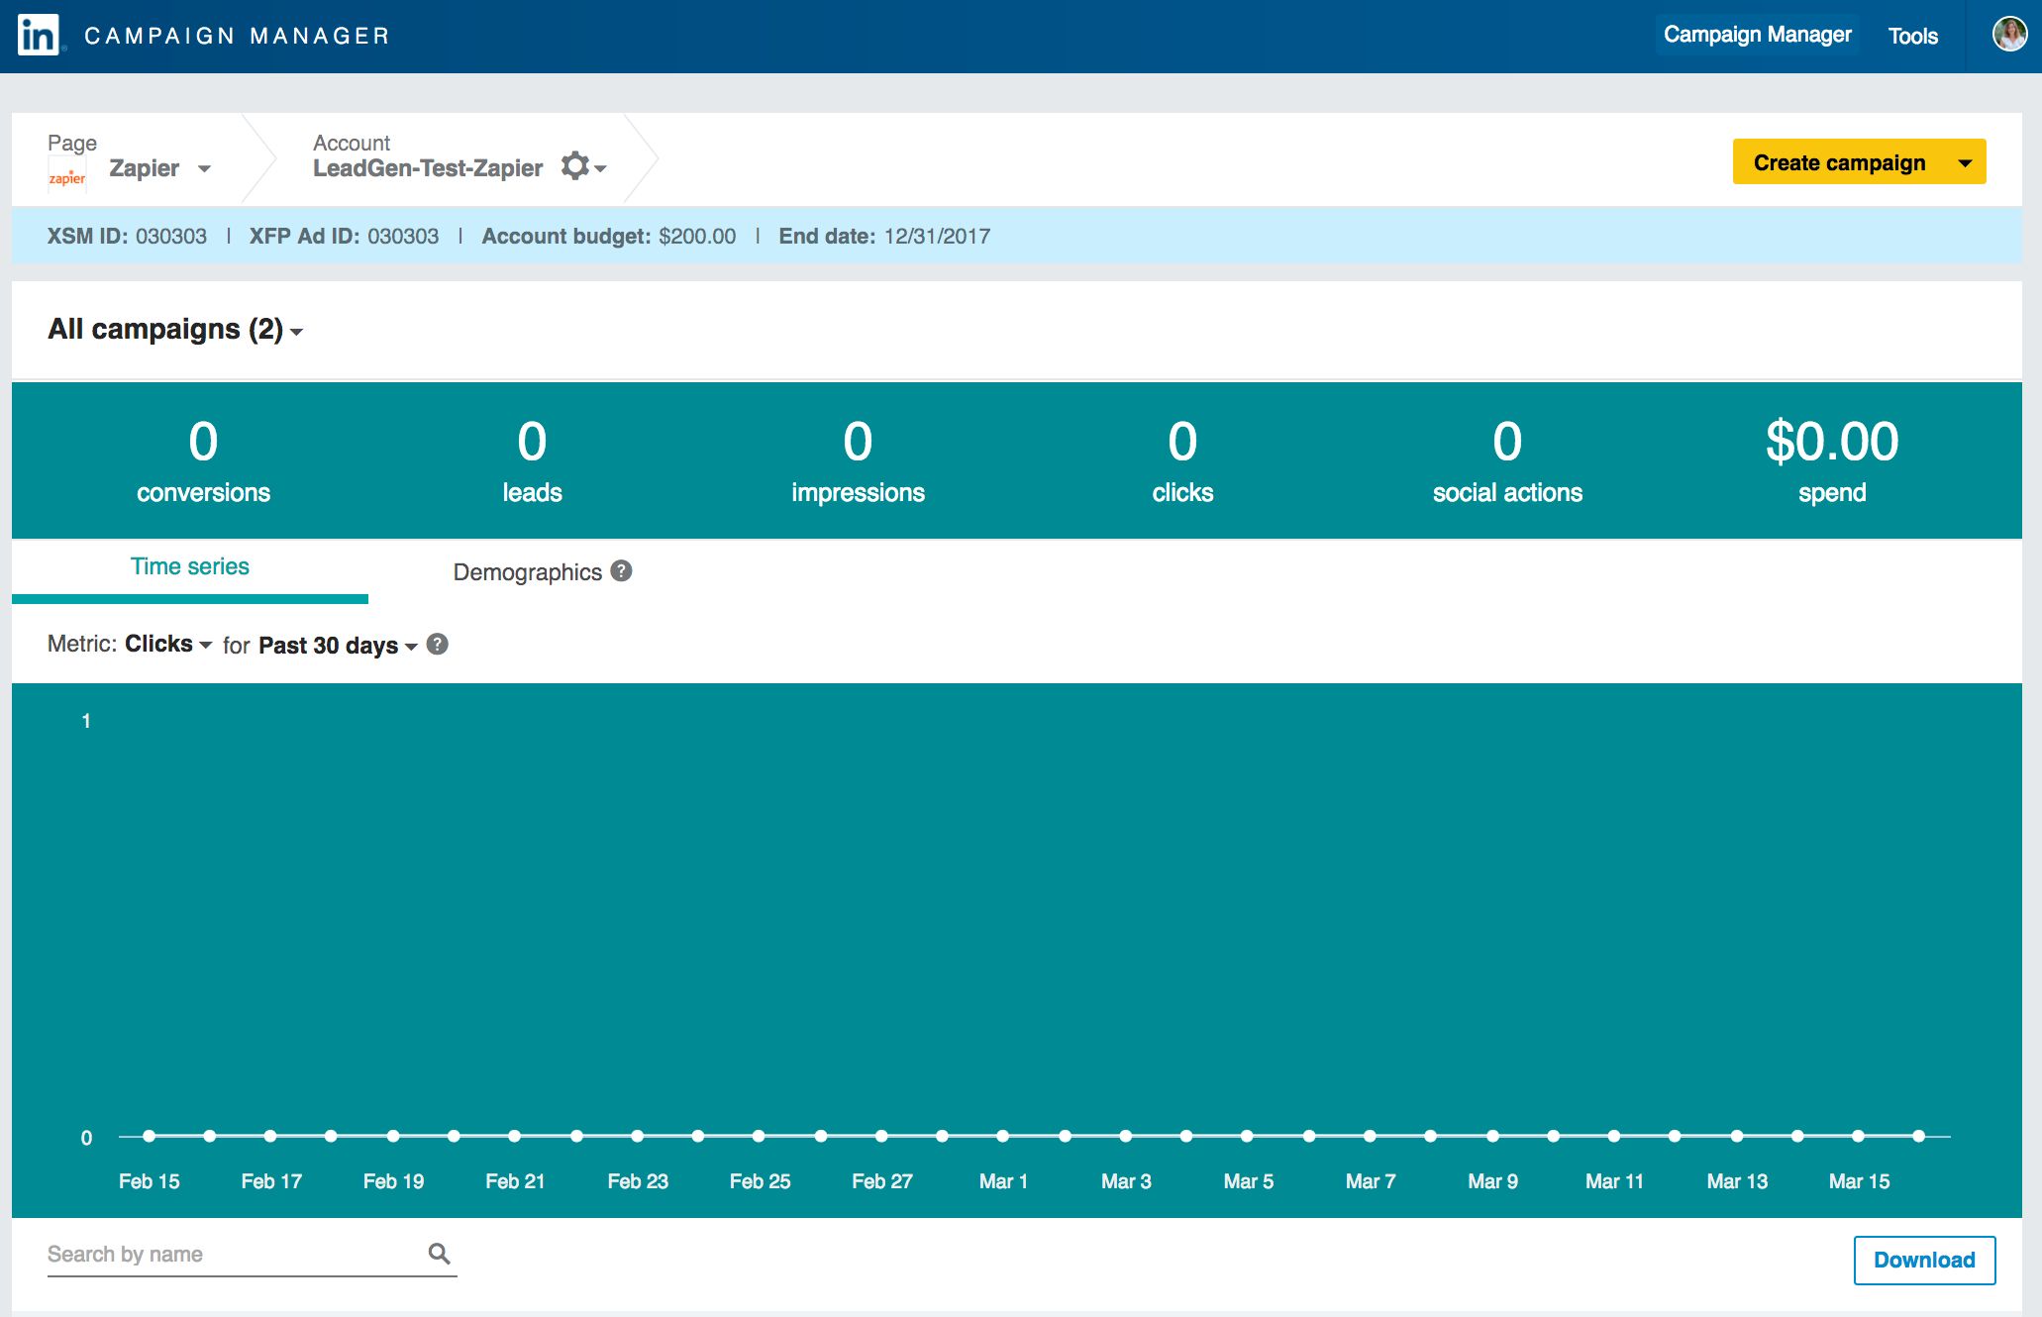The image size is (2042, 1317).
Task: Select the Time series tab
Action: click(189, 567)
